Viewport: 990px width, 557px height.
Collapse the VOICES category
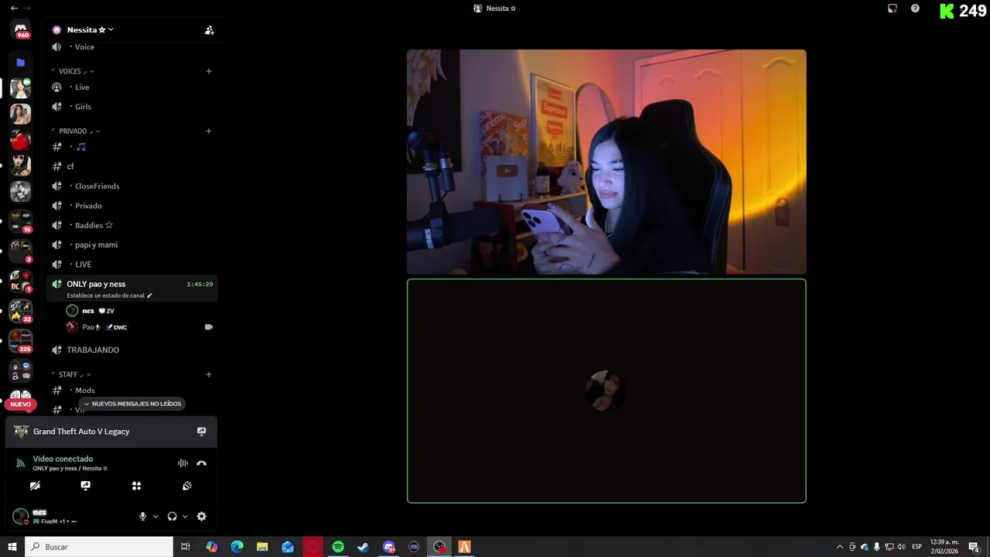(x=73, y=71)
